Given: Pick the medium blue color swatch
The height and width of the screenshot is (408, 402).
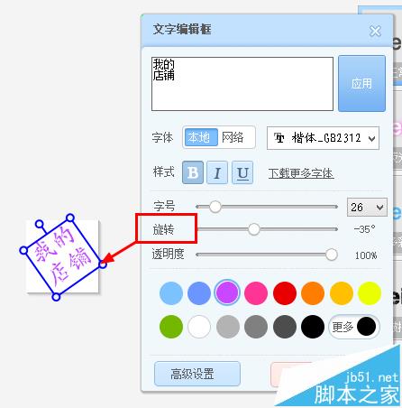Looking at the screenshot, I should pos(199,293).
